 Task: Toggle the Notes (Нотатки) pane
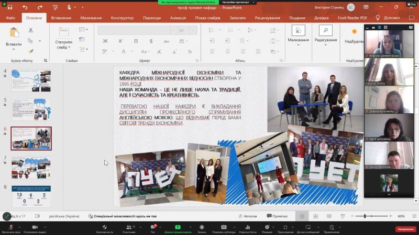coord(247,216)
